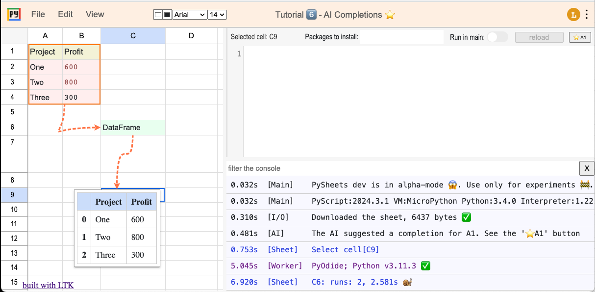Select cell with value 600 in sheet
The image size is (595, 292).
[x=81, y=67]
